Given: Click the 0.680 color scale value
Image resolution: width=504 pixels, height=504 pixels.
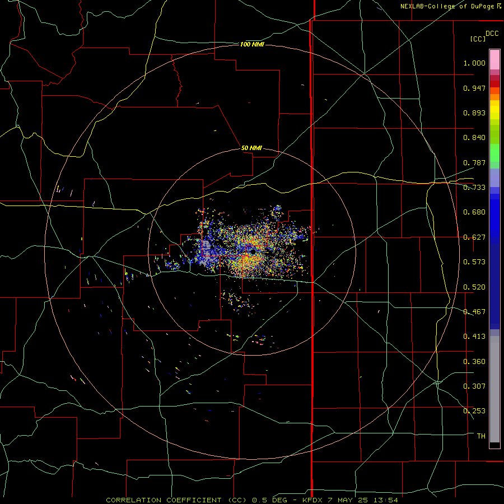Looking at the screenshot, I should 474,212.
